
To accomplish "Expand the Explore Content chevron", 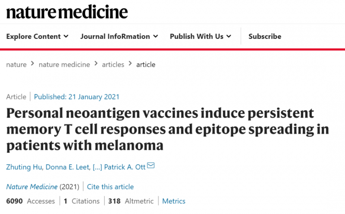I will [66, 36].
